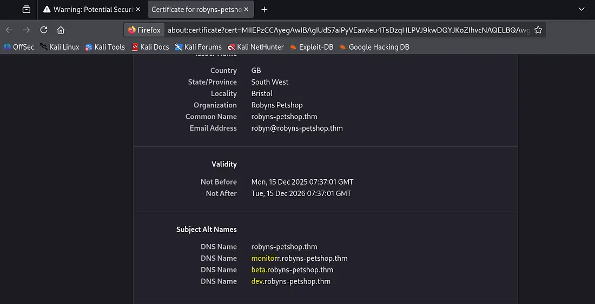This screenshot has width=595, height=304.
Task: Open the Firefox View icon in tab bar
Action: (26, 10)
